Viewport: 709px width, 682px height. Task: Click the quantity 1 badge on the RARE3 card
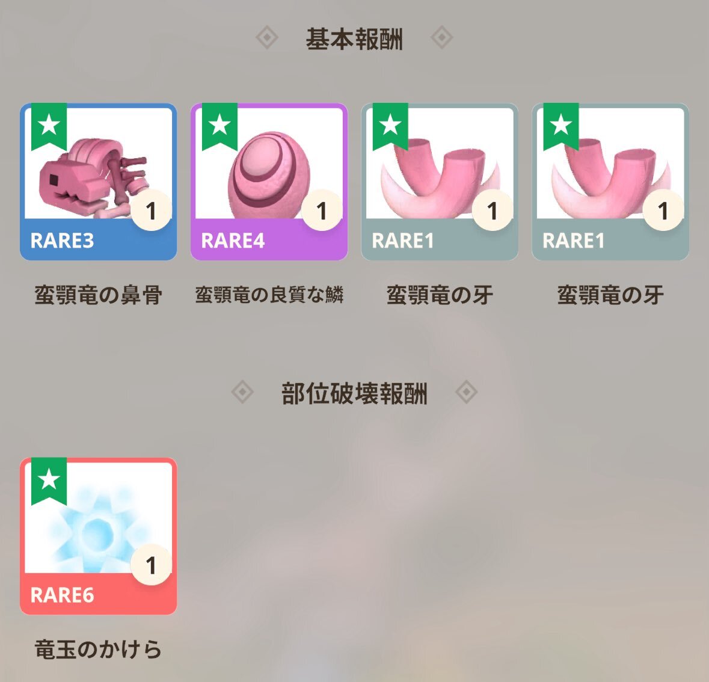coord(151,210)
